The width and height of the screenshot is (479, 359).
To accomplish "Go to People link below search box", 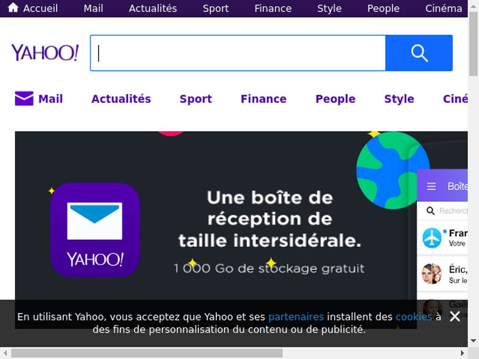I will point(335,99).
